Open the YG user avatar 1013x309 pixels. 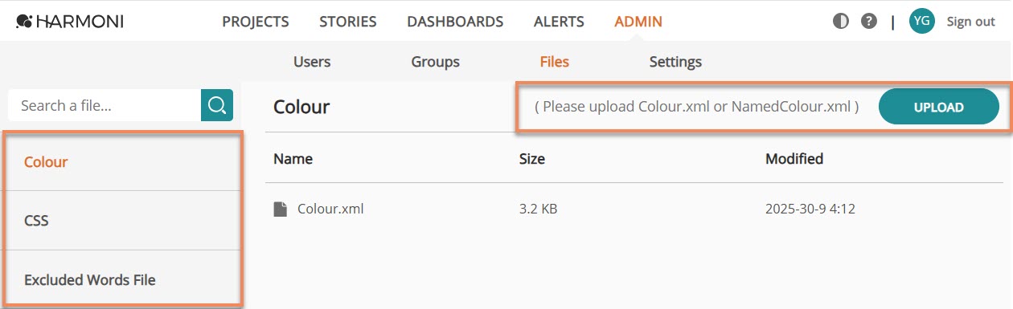[921, 22]
